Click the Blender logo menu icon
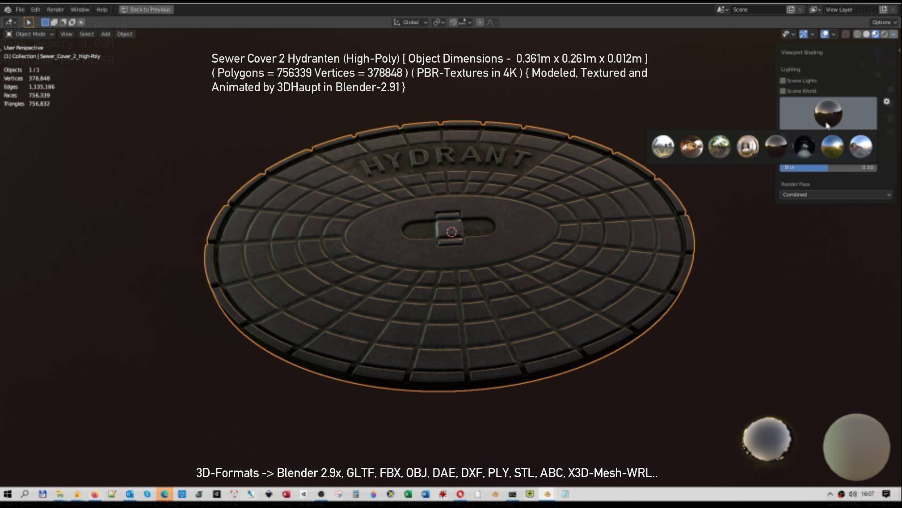902x508 pixels. (x=8, y=9)
